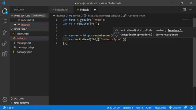Place cursor on line 2 require('fs')

tap(88, 24)
